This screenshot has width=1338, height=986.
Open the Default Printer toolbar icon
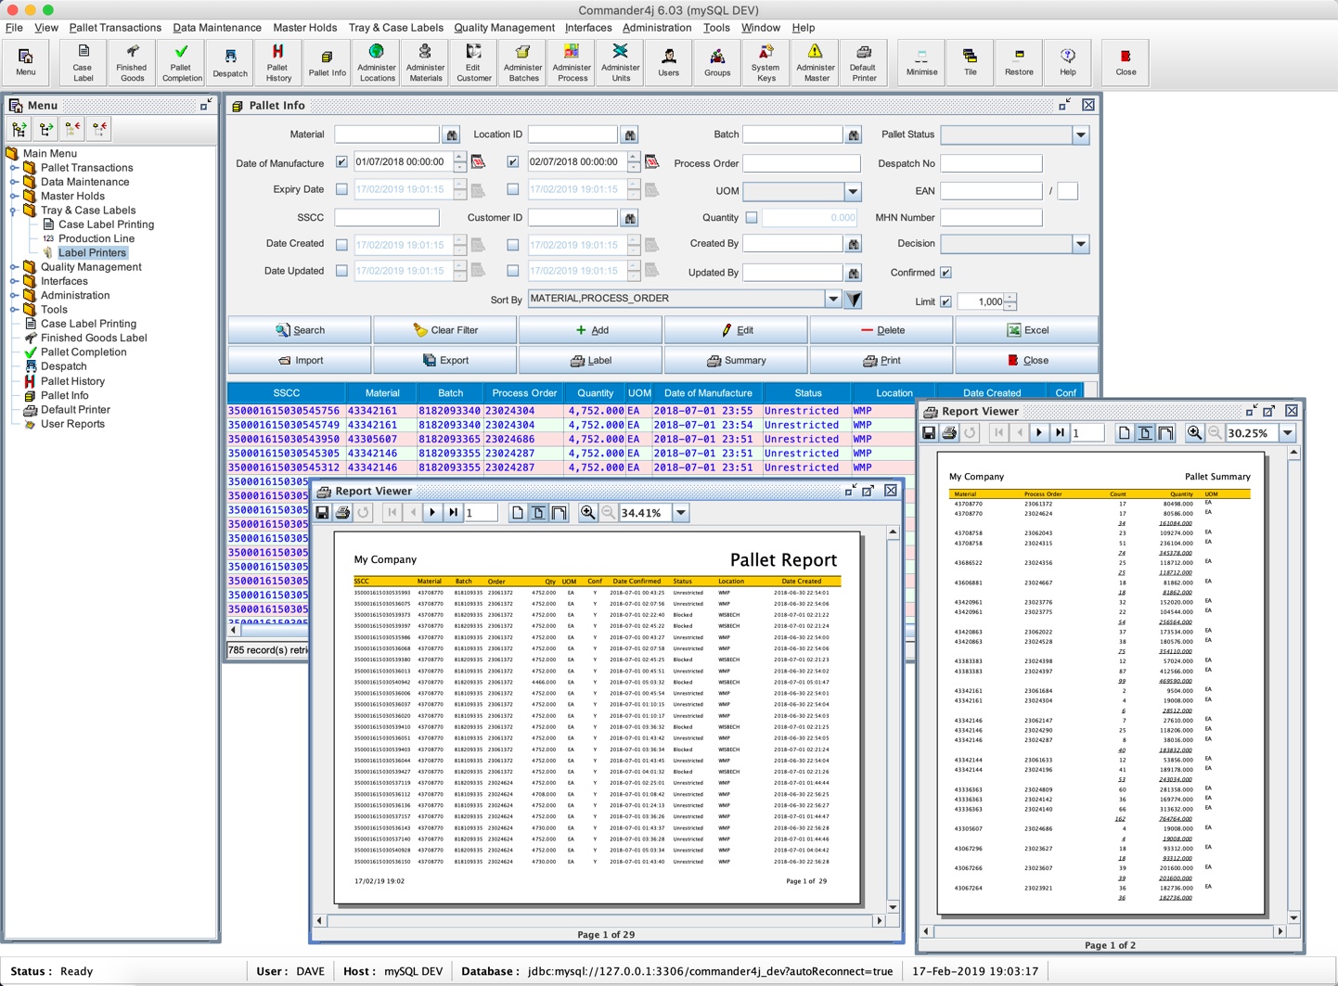(x=863, y=61)
